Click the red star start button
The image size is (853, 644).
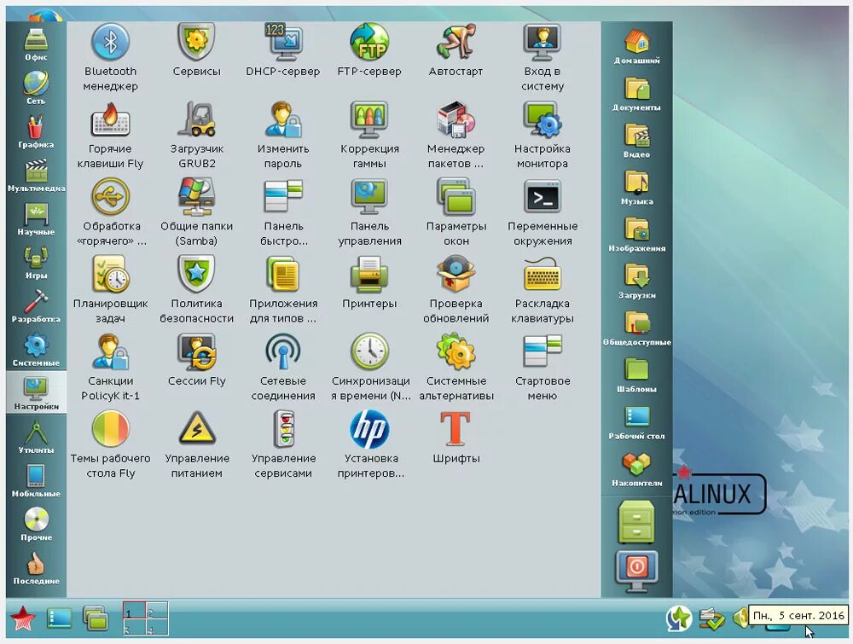point(23,618)
